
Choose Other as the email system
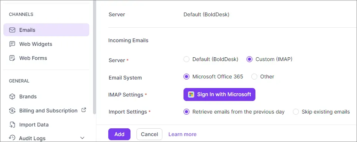pyautogui.click(x=254, y=77)
